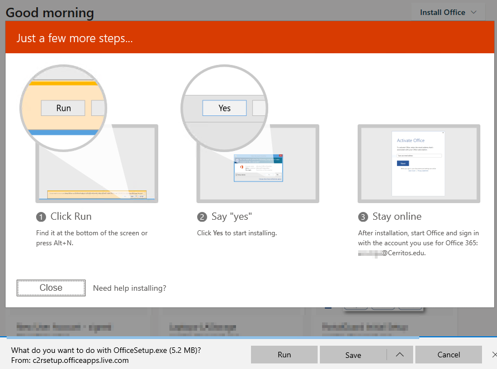Click Run in the download bar

point(284,355)
